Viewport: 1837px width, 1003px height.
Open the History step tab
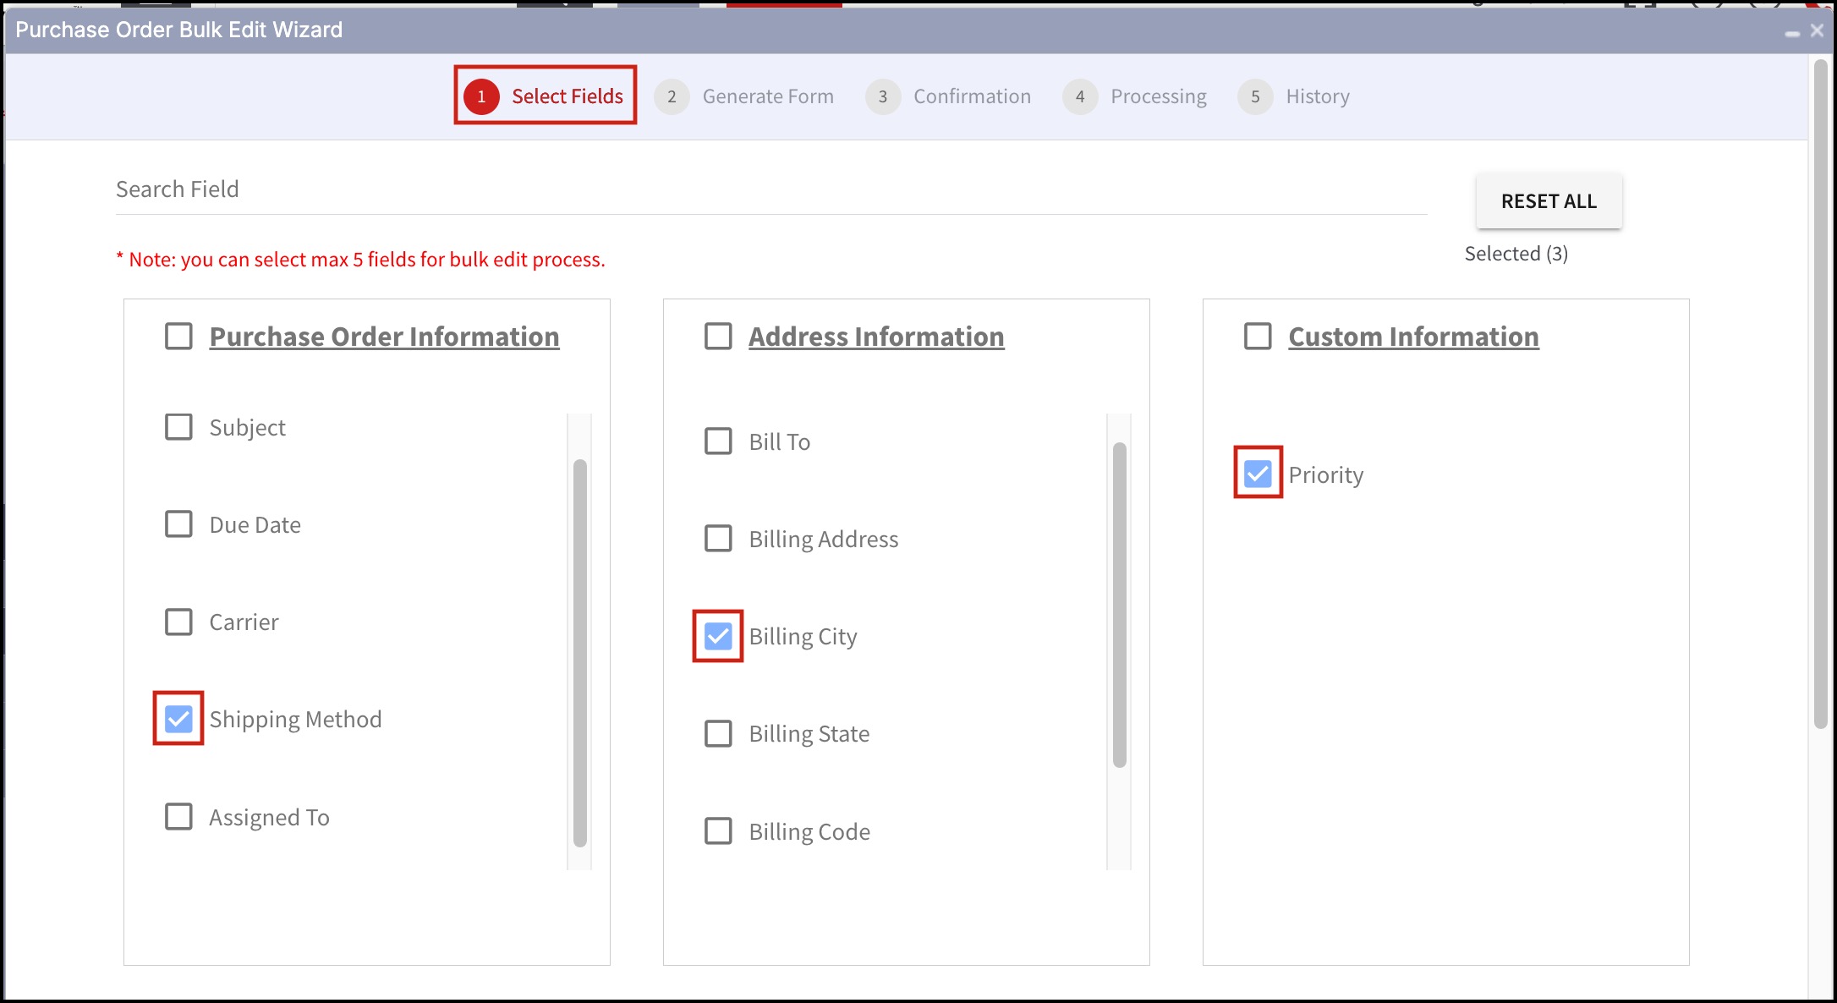pos(1317,96)
